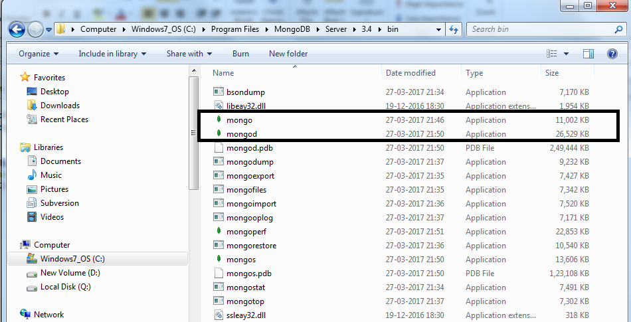Open the recent pages dropdown arrow

48,29
